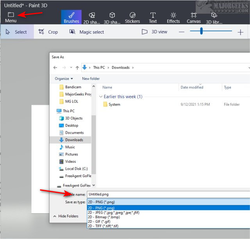
Task: Go forward in Save As dialog
Action: pyautogui.click(x=64, y=68)
